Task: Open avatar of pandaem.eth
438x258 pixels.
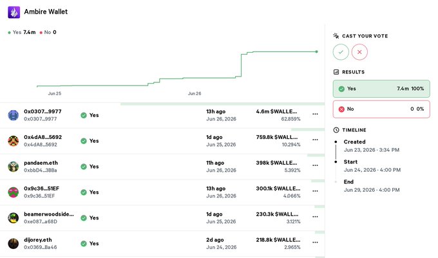Action: pos(13,167)
